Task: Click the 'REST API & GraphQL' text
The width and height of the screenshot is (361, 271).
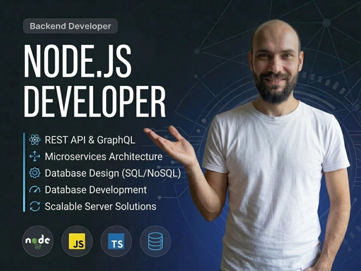Action: tap(90, 140)
